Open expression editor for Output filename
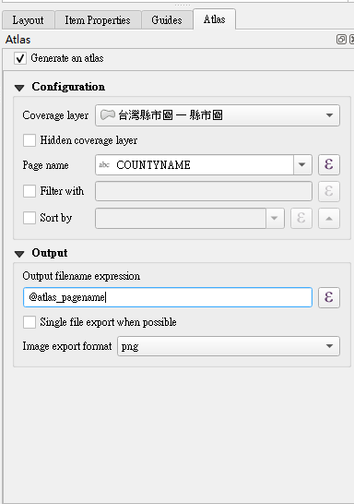This screenshot has height=504, width=354. click(x=329, y=297)
